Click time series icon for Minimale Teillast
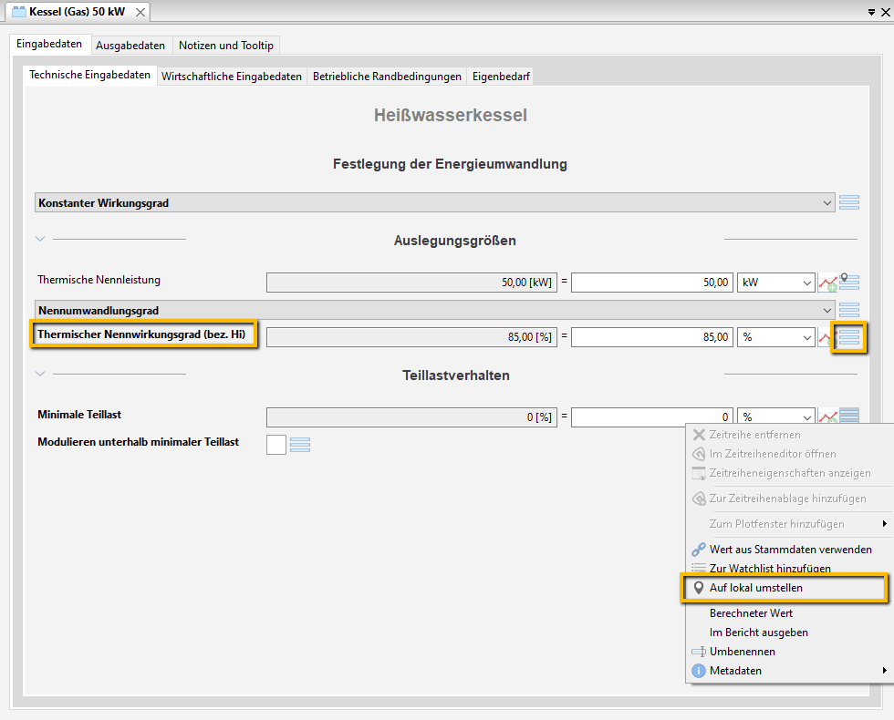This screenshot has height=720, width=894. pyautogui.click(x=827, y=417)
